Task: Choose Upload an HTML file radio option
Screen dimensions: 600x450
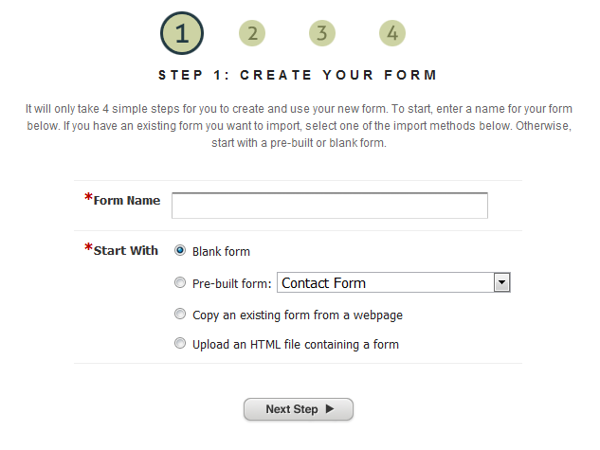Action: pyautogui.click(x=180, y=343)
